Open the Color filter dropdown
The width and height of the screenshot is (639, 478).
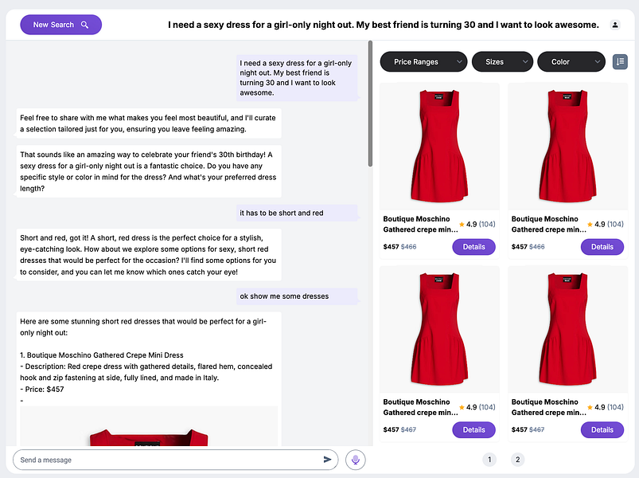coord(571,61)
